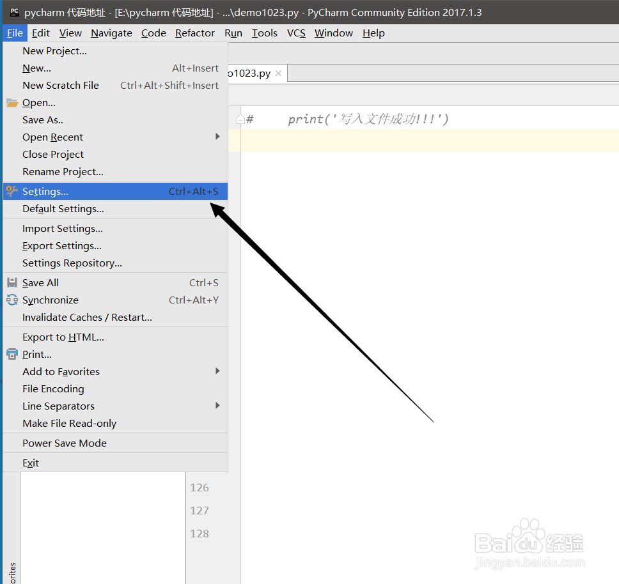Open the Run menu

pos(233,33)
